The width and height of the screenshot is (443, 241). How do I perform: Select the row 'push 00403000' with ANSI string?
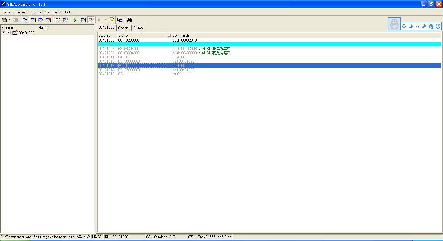pos(269,53)
